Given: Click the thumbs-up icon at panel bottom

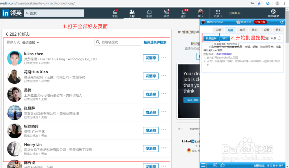Looking at the screenshot, I should tap(223, 165).
